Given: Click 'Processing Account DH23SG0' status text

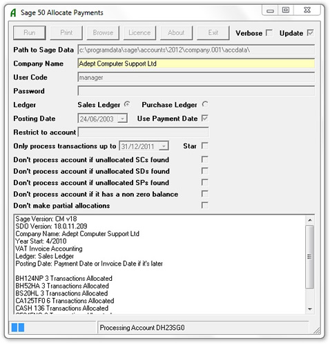Looking at the screenshot, I should click(142, 328).
